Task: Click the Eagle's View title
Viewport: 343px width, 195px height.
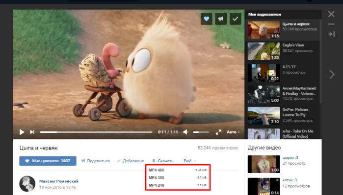Action: pos(293,45)
